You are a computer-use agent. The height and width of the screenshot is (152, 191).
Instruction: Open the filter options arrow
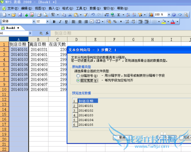[x=145, y=15]
